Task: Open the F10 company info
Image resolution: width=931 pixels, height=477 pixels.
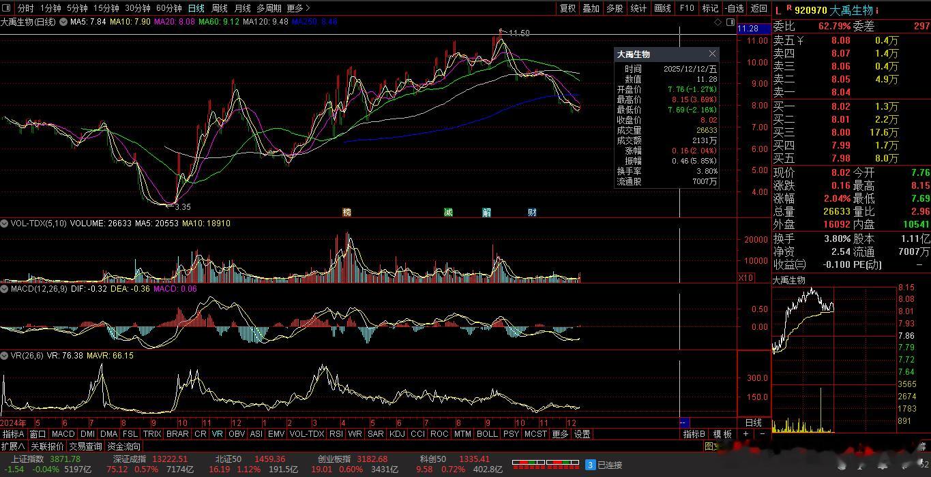Action: point(687,8)
